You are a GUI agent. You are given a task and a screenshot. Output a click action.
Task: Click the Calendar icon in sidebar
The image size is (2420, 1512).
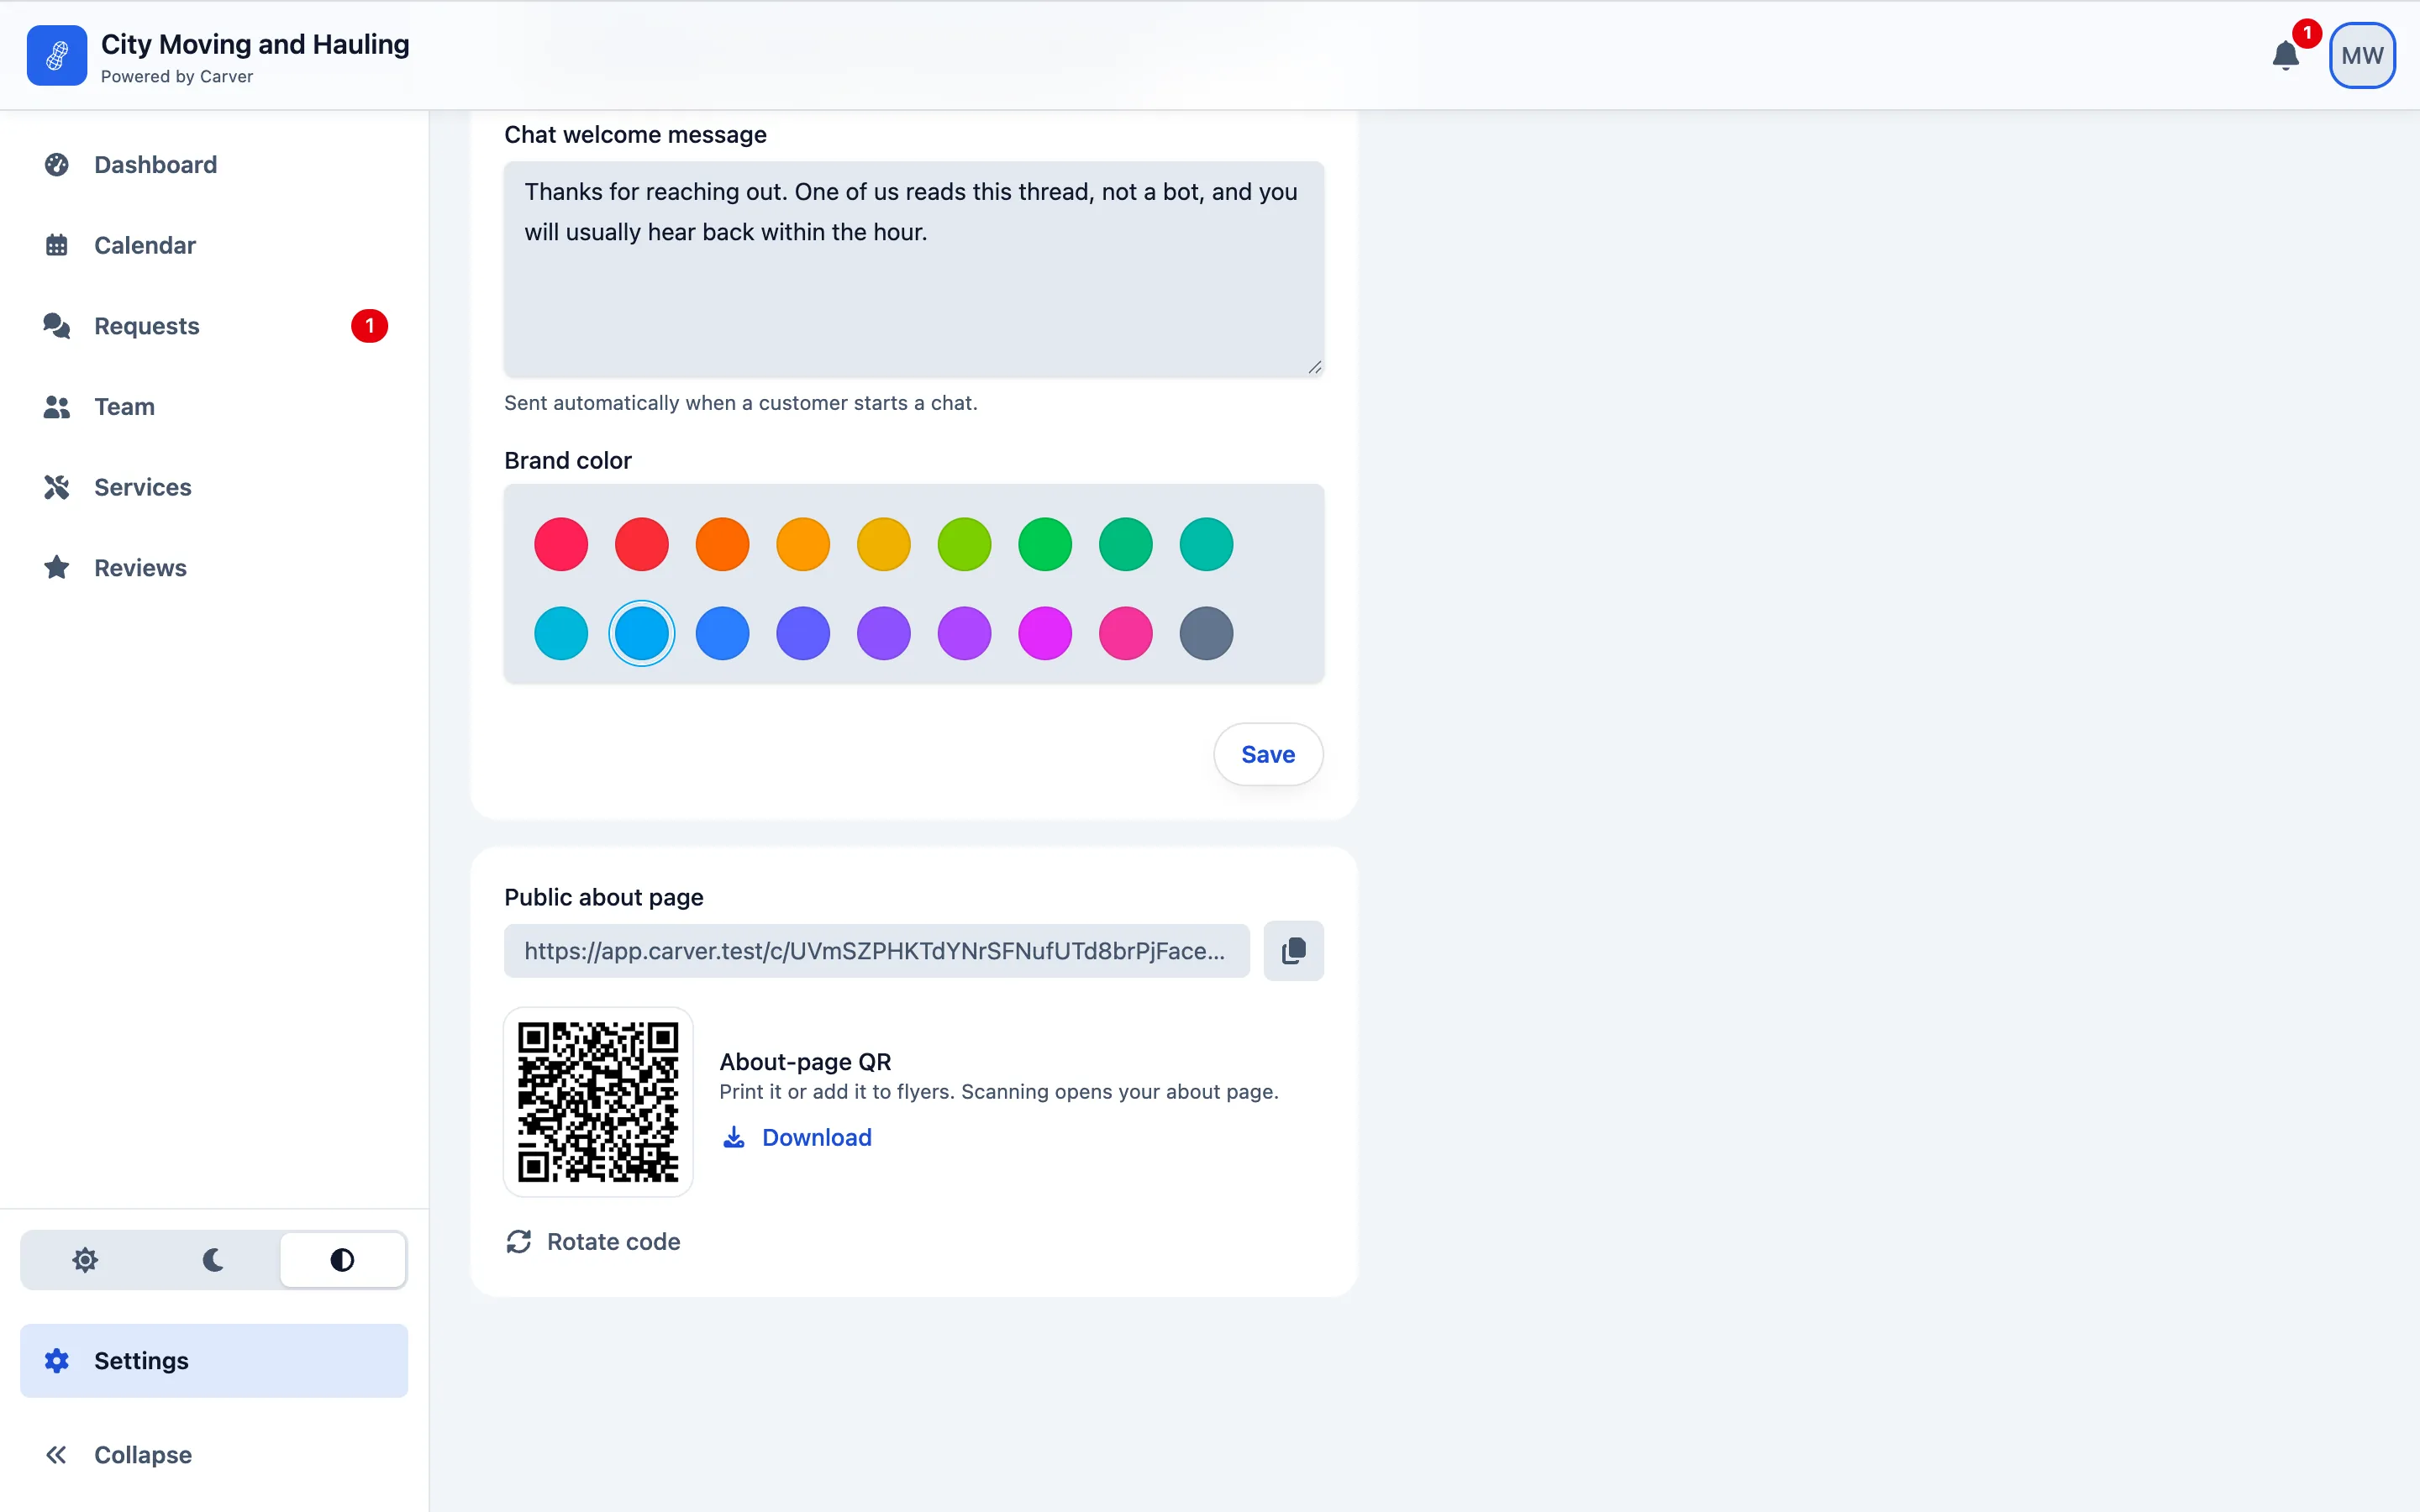tap(57, 245)
